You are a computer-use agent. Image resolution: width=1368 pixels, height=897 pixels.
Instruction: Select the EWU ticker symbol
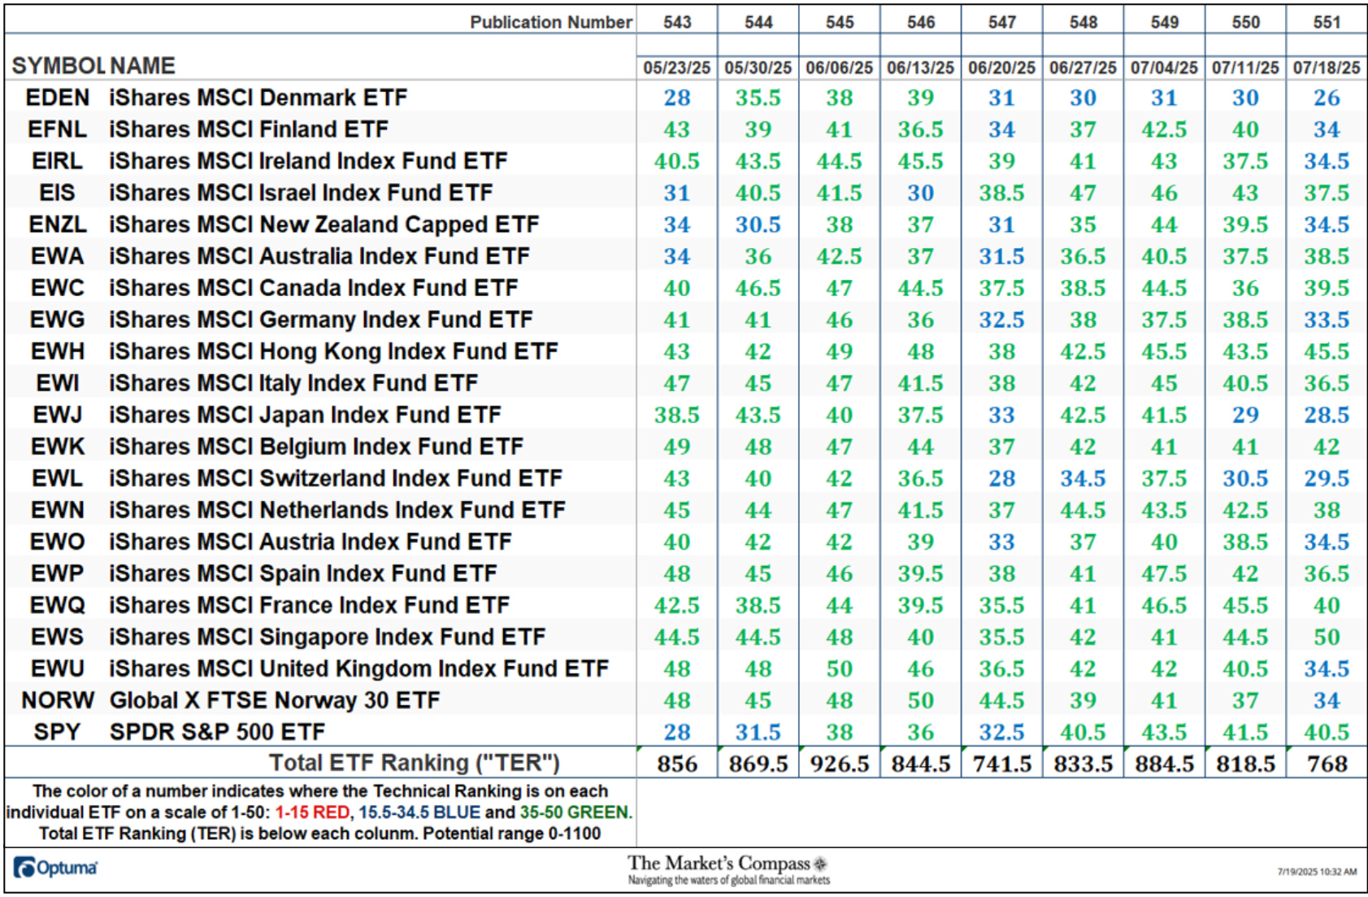pyautogui.click(x=57, y=668)
